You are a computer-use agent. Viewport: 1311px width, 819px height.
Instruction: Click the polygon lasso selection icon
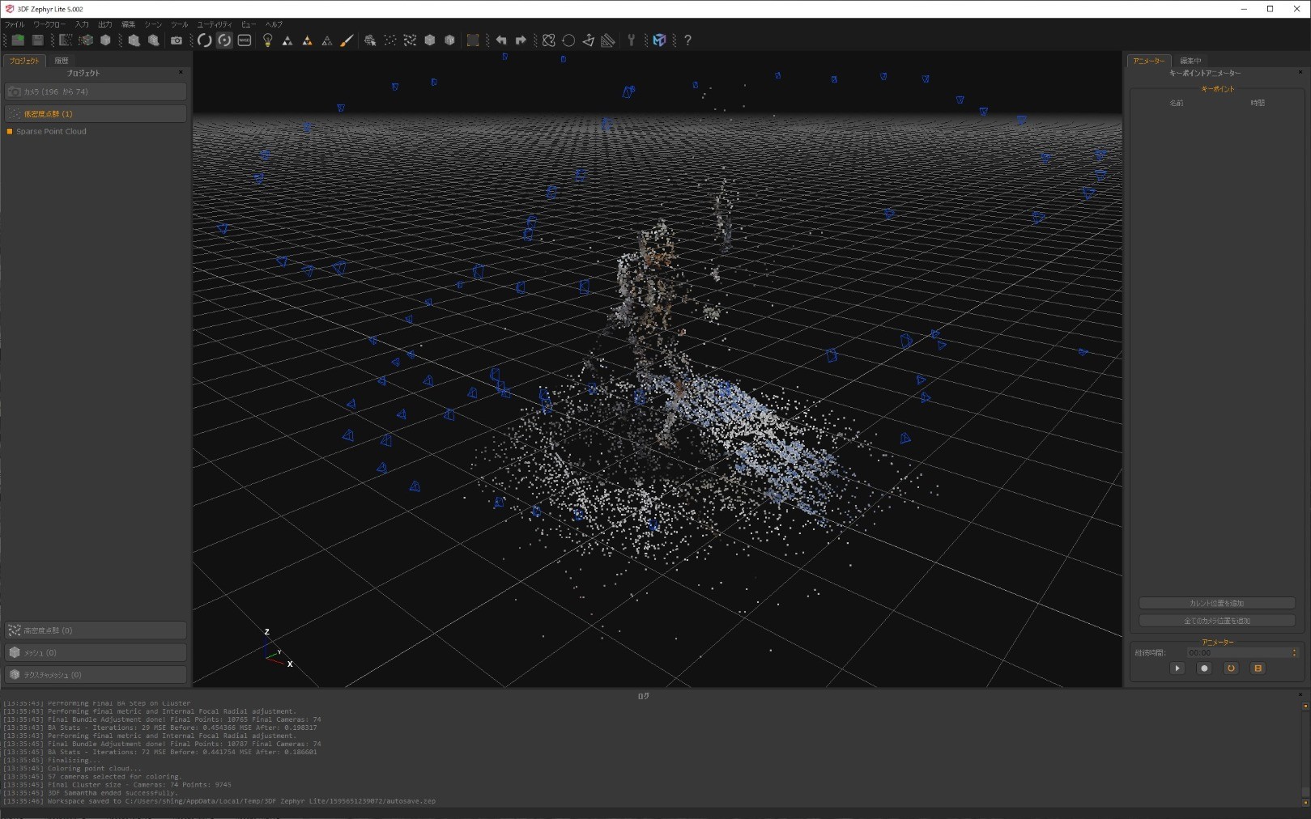click(549, 40)
